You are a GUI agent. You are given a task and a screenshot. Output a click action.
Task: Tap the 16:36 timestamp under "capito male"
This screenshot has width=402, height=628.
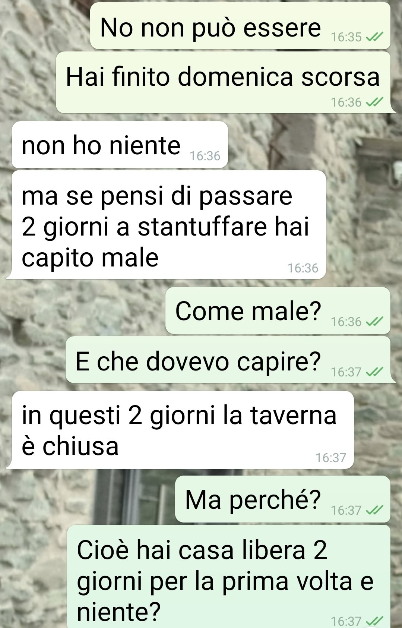pyautogui.click(x=303, y=268)
